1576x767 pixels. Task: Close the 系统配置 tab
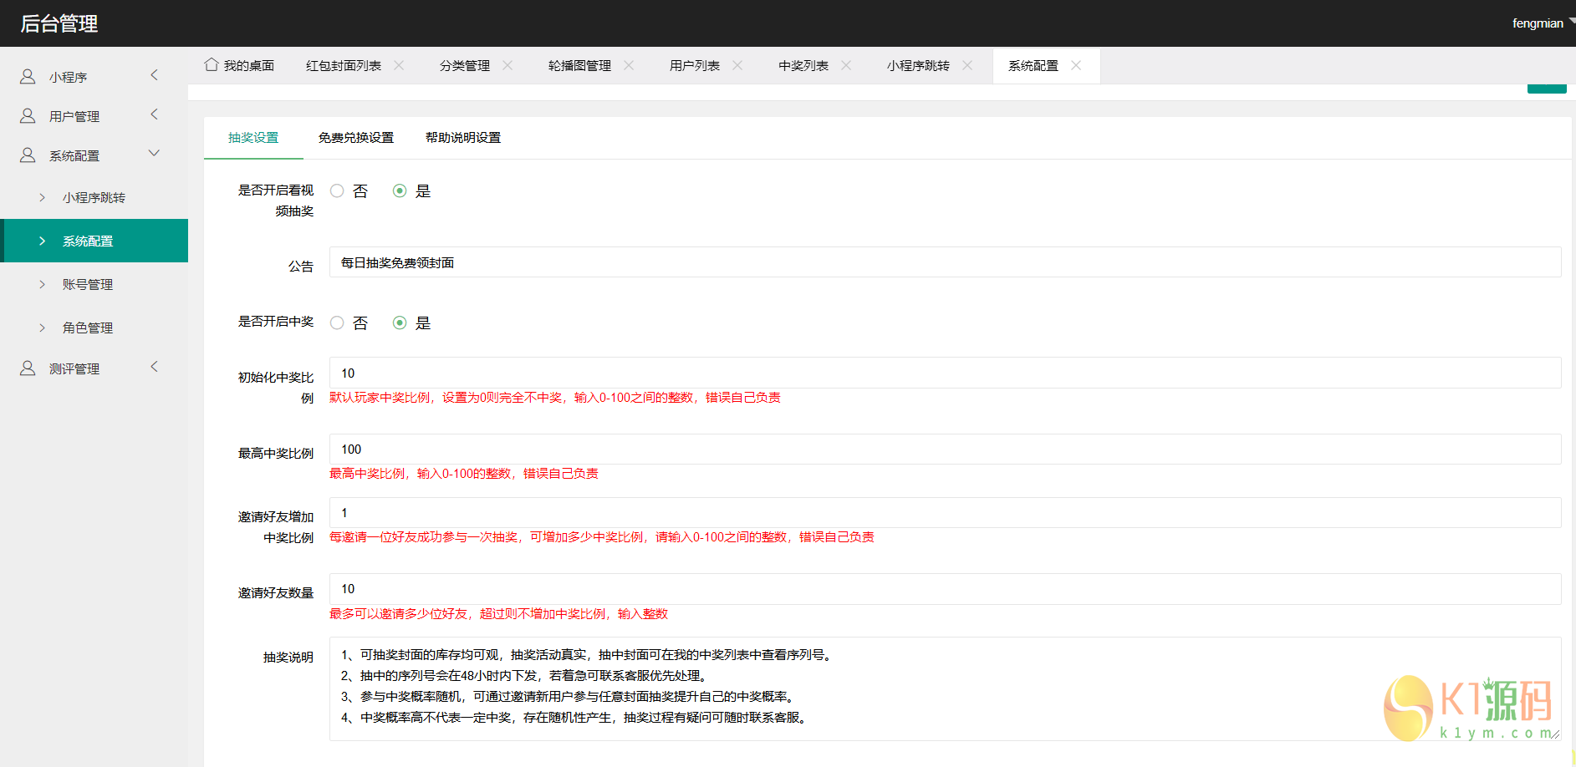click(x=1076, y=66)
